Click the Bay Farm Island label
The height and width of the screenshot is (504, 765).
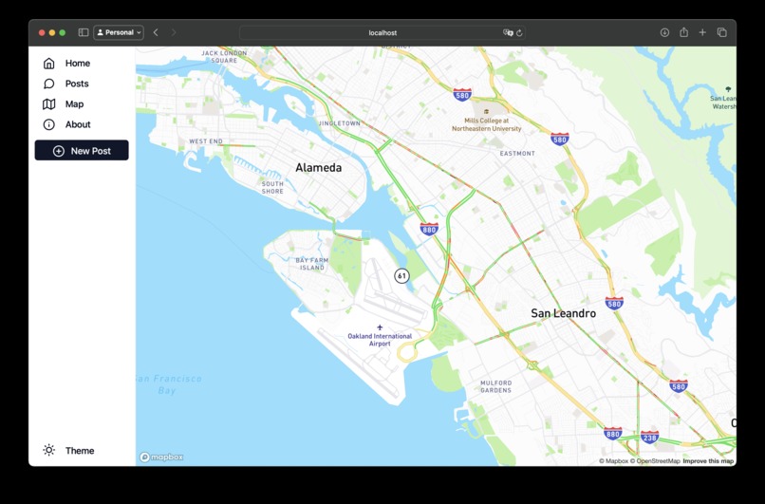[x=311, y=264]
